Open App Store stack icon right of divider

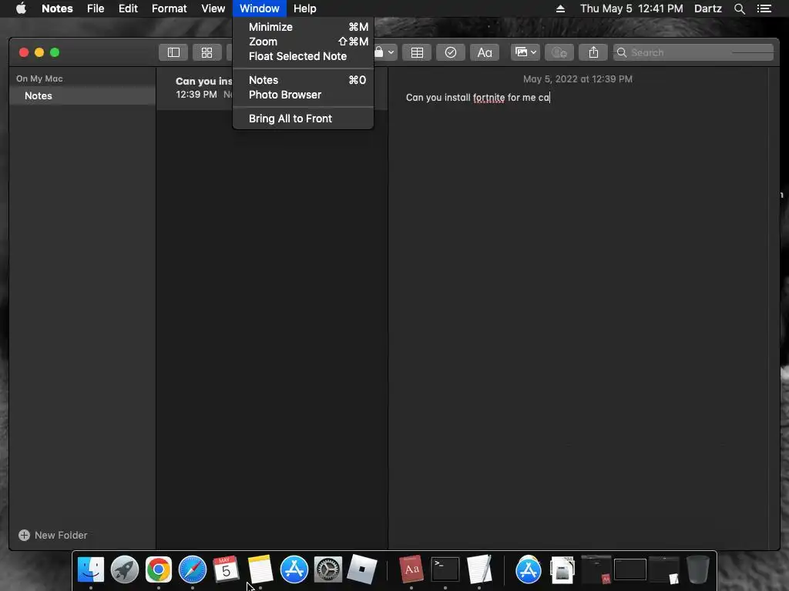(x=529, y=569)
